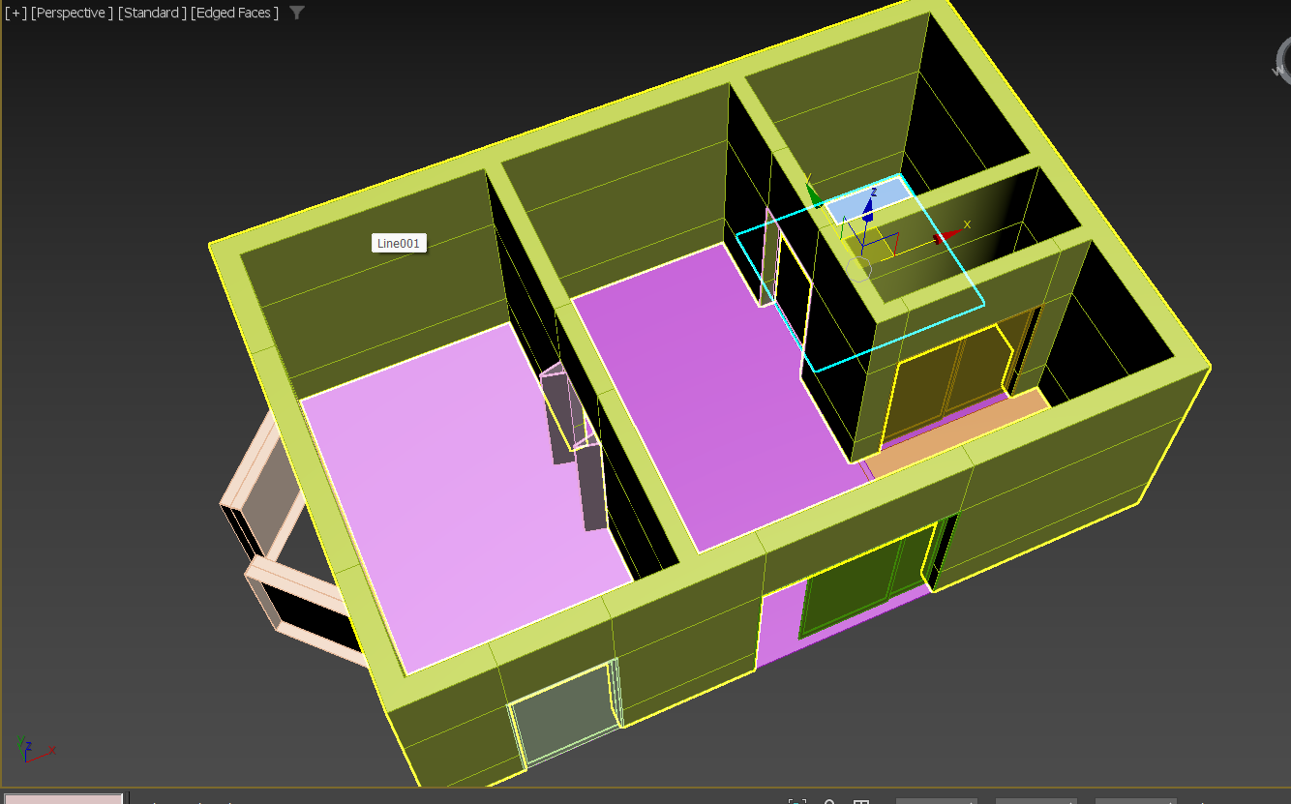Select the light pink room floor
1291x804 pixels.
tap(465, 503)
